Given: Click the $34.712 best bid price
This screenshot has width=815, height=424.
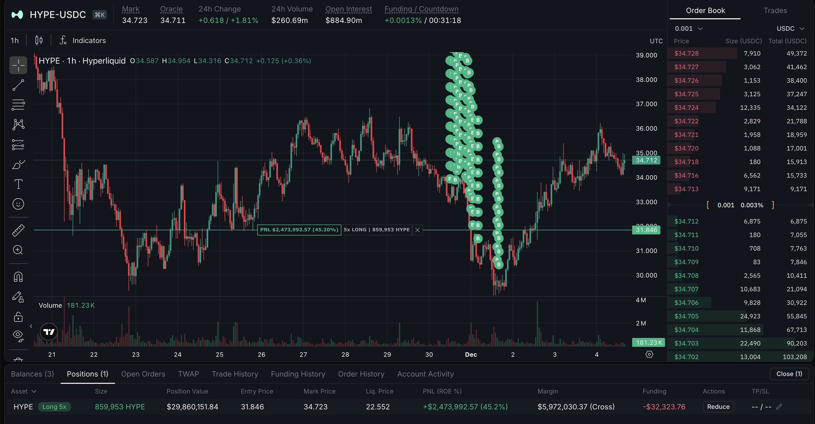Looking at the screenshot, I should [x=686, y=221].
